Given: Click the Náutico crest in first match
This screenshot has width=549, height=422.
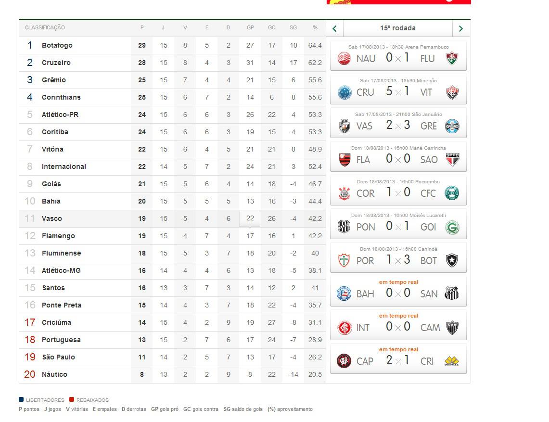Looking at the screenshot, I should 344,58.
